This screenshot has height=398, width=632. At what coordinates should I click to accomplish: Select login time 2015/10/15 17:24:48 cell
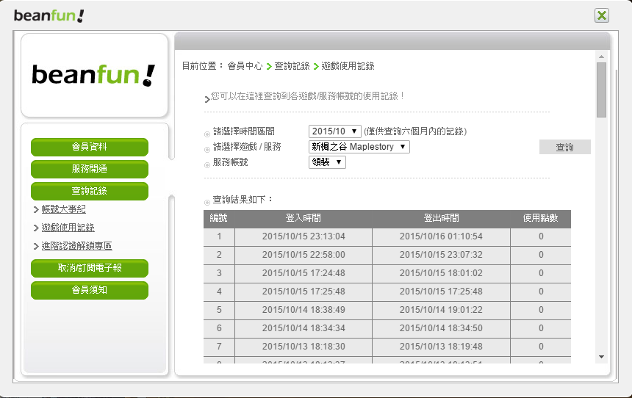tap(304, 273)
